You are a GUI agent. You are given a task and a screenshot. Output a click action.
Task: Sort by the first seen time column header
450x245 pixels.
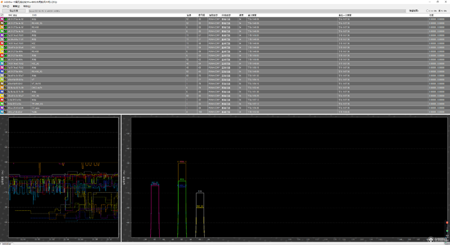[252, 15]
